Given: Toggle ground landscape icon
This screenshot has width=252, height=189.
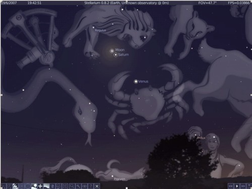Looking at the screenshot, I should point(34,186).
